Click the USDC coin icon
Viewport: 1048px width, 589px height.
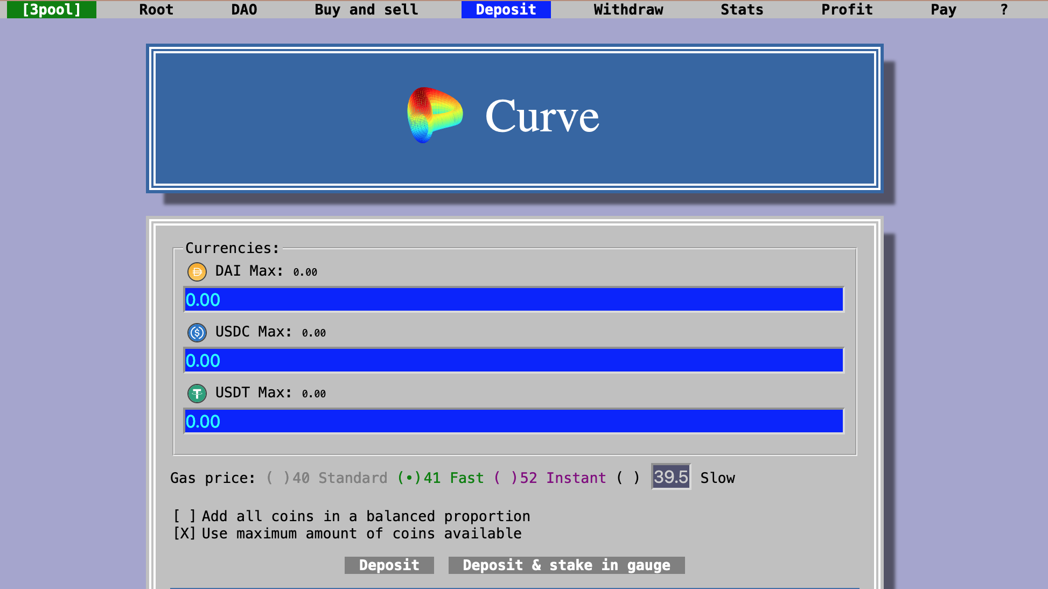pos(197,333)
